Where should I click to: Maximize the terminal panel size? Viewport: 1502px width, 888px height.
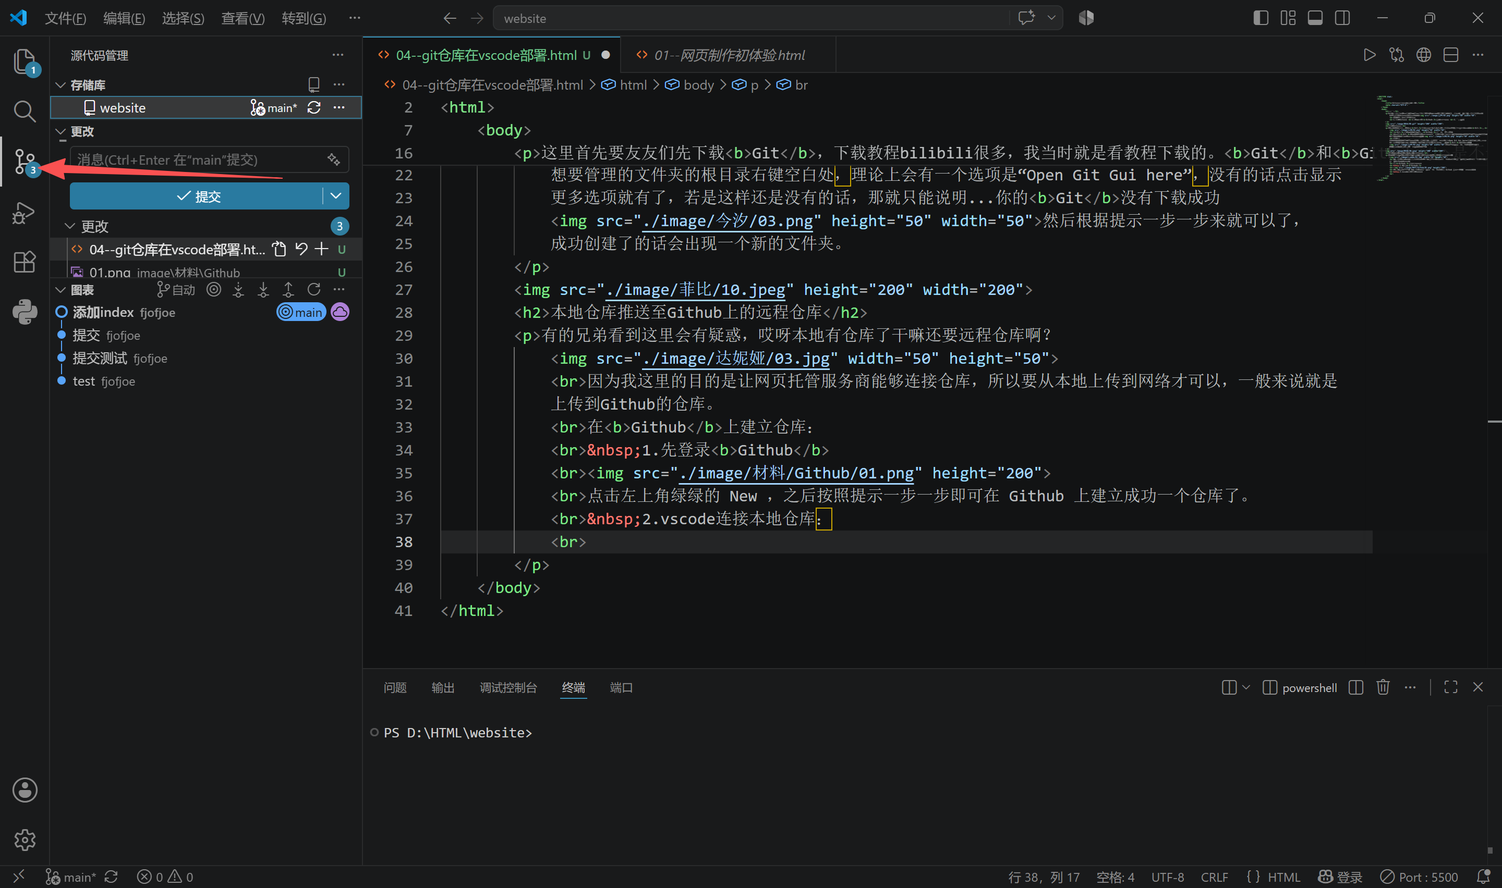[x=1450, y=687]
